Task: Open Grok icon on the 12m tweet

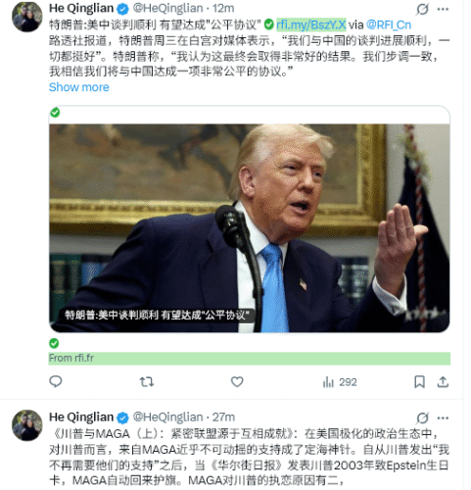Action: tap(422, 9)
